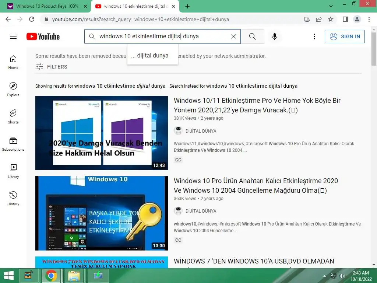
Task: Open the 12:43 Windows 10/11 video thumbnail
Action: 102,133
